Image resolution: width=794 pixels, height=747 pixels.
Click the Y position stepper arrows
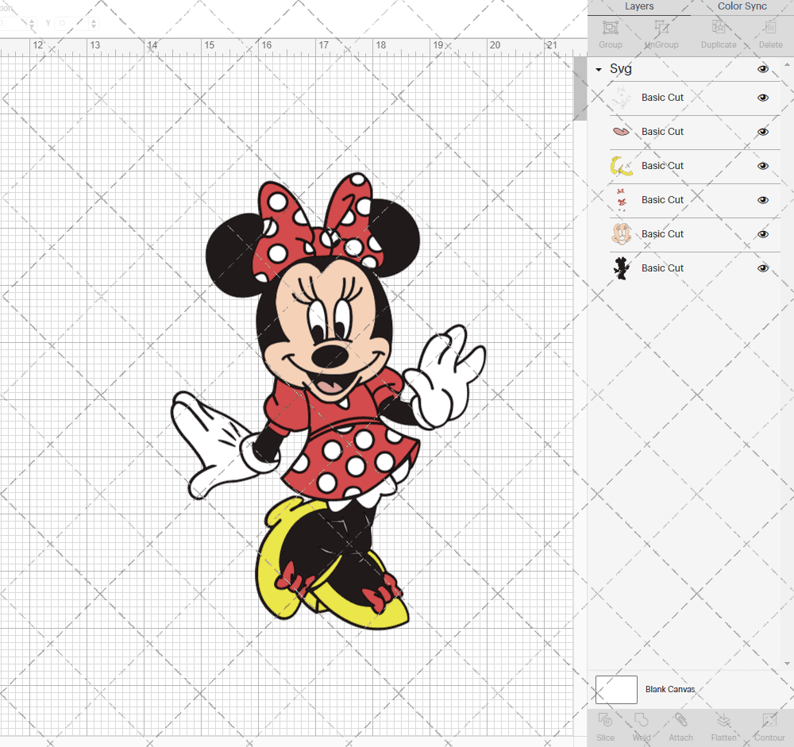(x=94, y=23)
